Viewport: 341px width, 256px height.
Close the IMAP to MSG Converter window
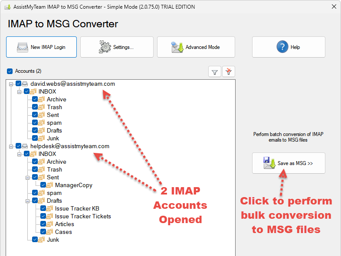pos(334,7)
